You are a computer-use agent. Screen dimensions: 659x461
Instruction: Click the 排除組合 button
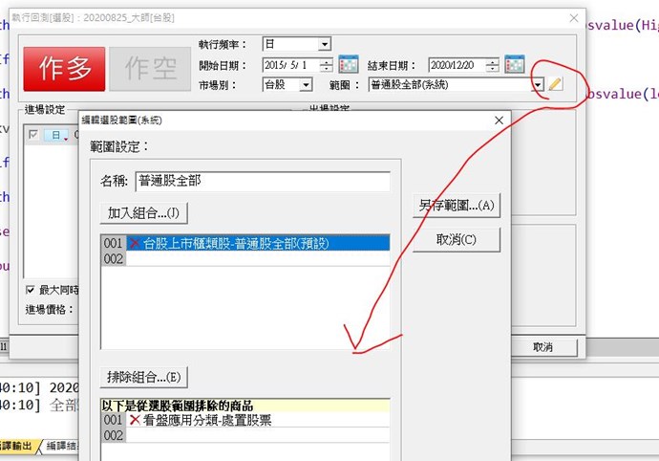tap(143, 377)
